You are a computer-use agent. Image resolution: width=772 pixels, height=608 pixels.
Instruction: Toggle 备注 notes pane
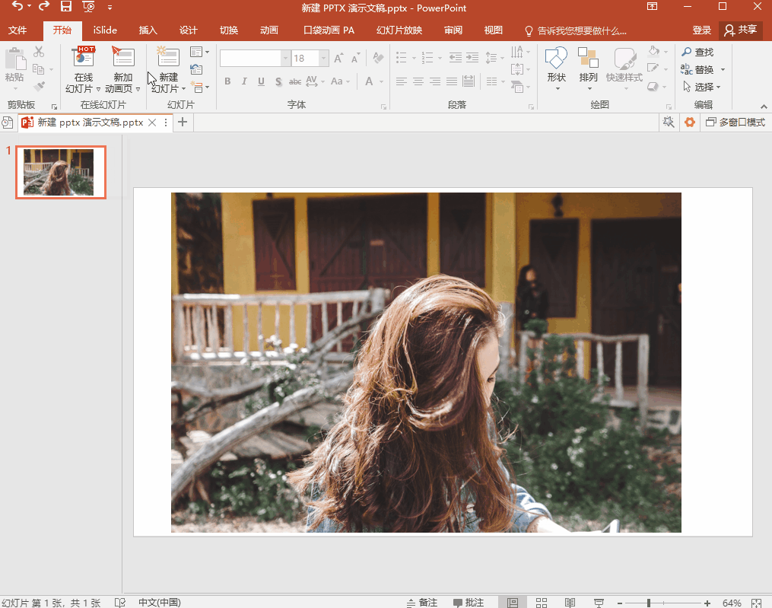422,603
